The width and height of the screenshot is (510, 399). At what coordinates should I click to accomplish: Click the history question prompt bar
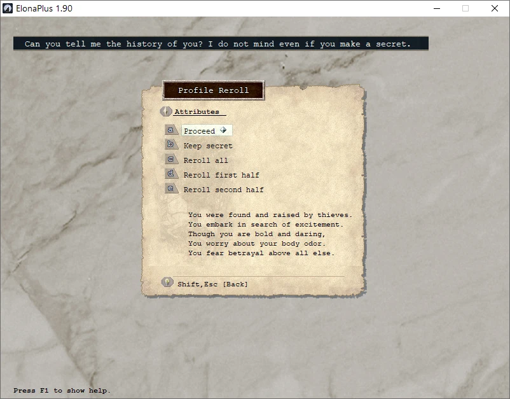221,44
